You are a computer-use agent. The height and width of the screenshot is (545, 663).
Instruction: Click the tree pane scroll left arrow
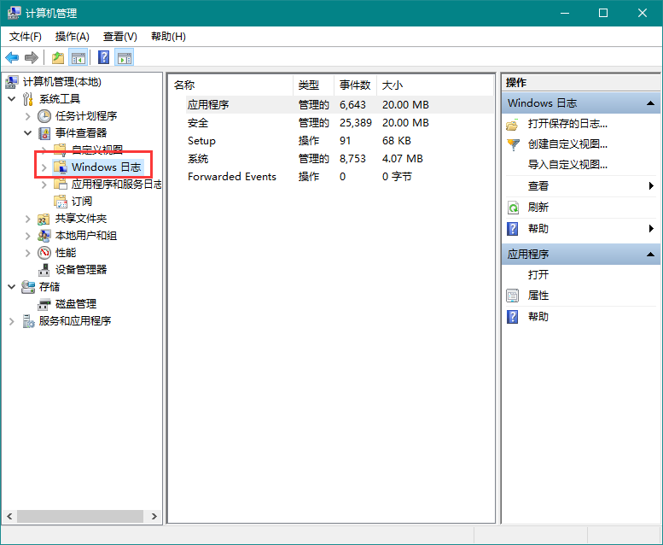(x=9, y=516)
